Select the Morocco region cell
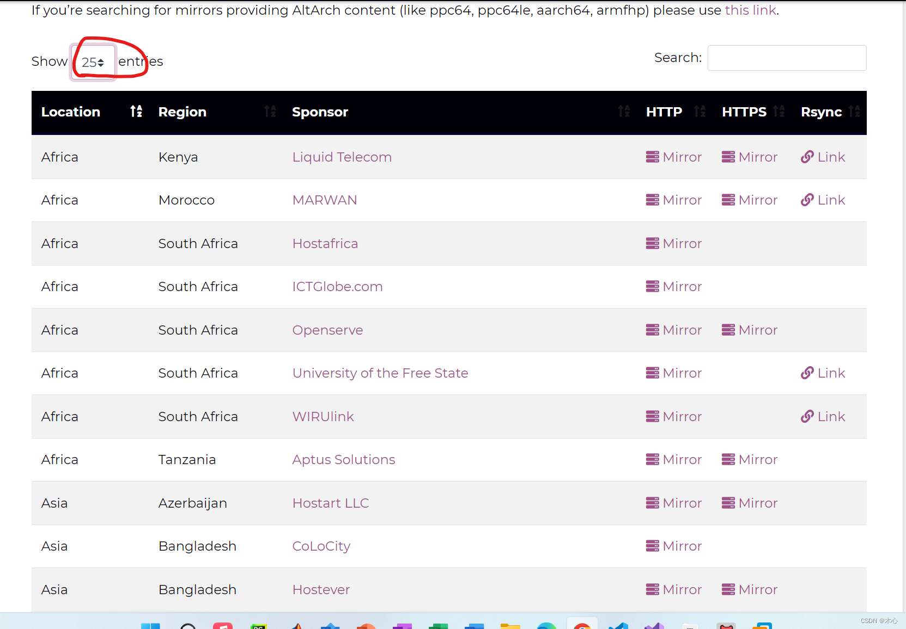Viewport: 906px width, 629px height. pos(186,200)
